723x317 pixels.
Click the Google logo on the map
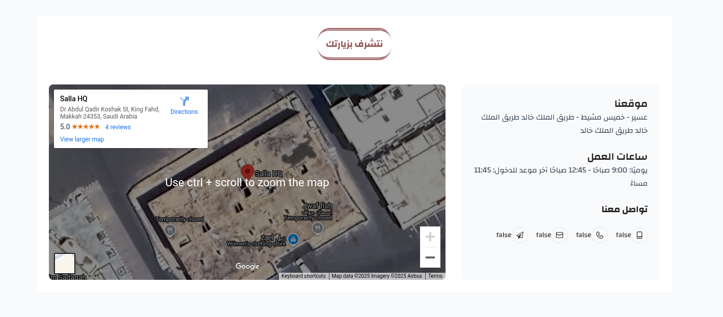(247, 267)
